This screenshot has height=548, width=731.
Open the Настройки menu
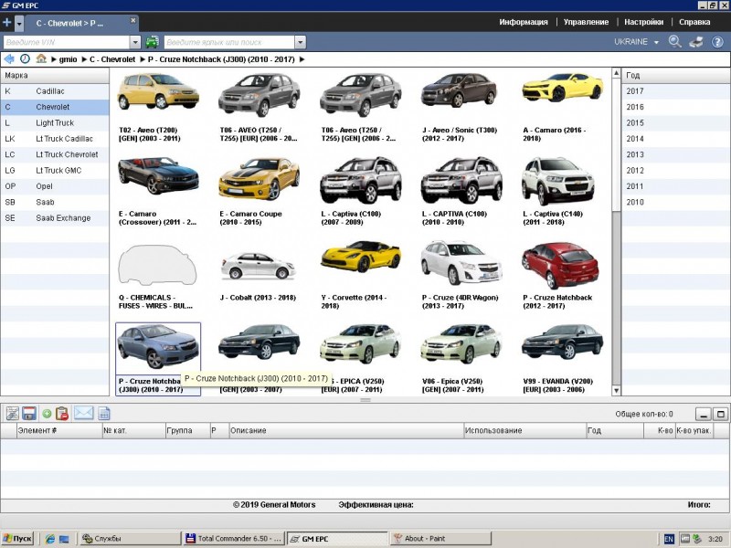coord(644,22)
